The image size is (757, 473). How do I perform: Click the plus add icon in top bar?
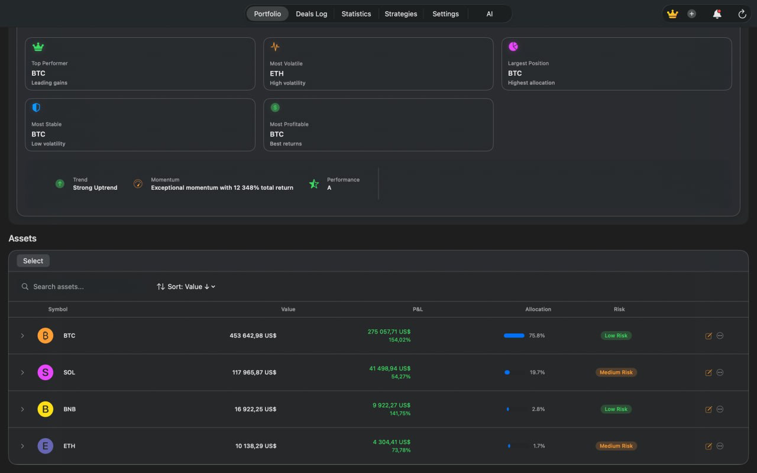[x=691, y=14]
